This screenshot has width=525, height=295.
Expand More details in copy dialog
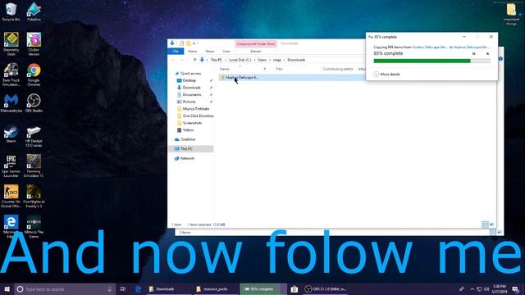(x=386, y=75)
